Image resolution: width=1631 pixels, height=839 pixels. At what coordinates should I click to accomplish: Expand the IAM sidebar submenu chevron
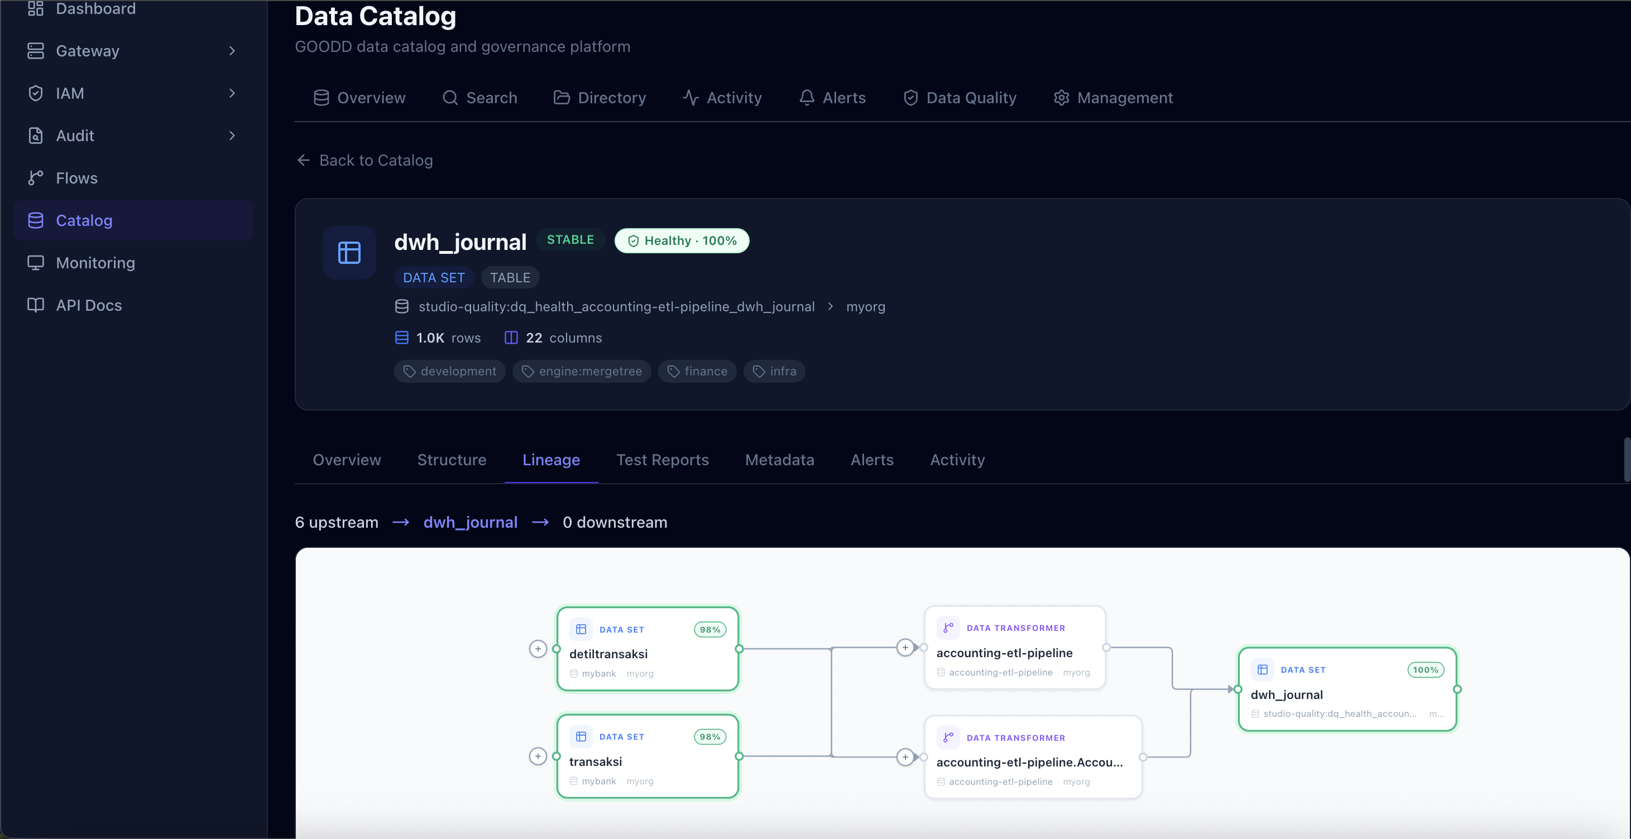232,93
